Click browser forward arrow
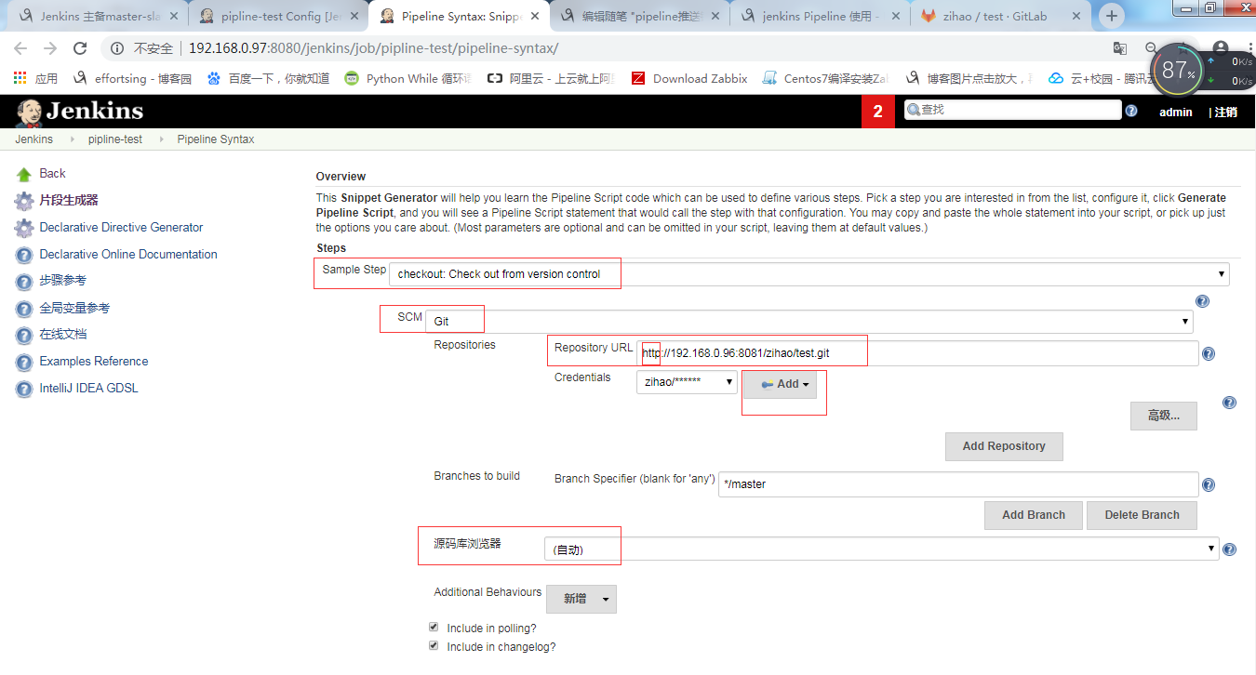Image resolution: width=1256 pixels, height=675 pixels. pos(50,48)
